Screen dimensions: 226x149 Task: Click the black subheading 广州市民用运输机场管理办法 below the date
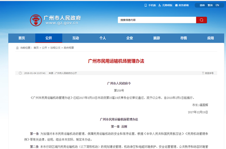click(119, 119)
